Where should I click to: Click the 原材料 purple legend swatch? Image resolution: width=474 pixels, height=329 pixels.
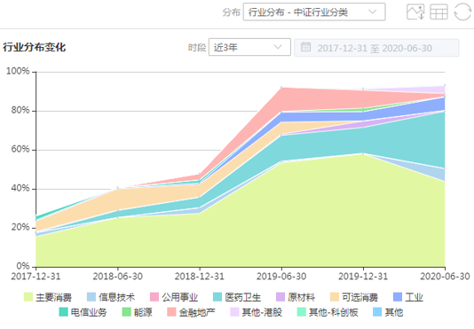[x=280, y=297]
